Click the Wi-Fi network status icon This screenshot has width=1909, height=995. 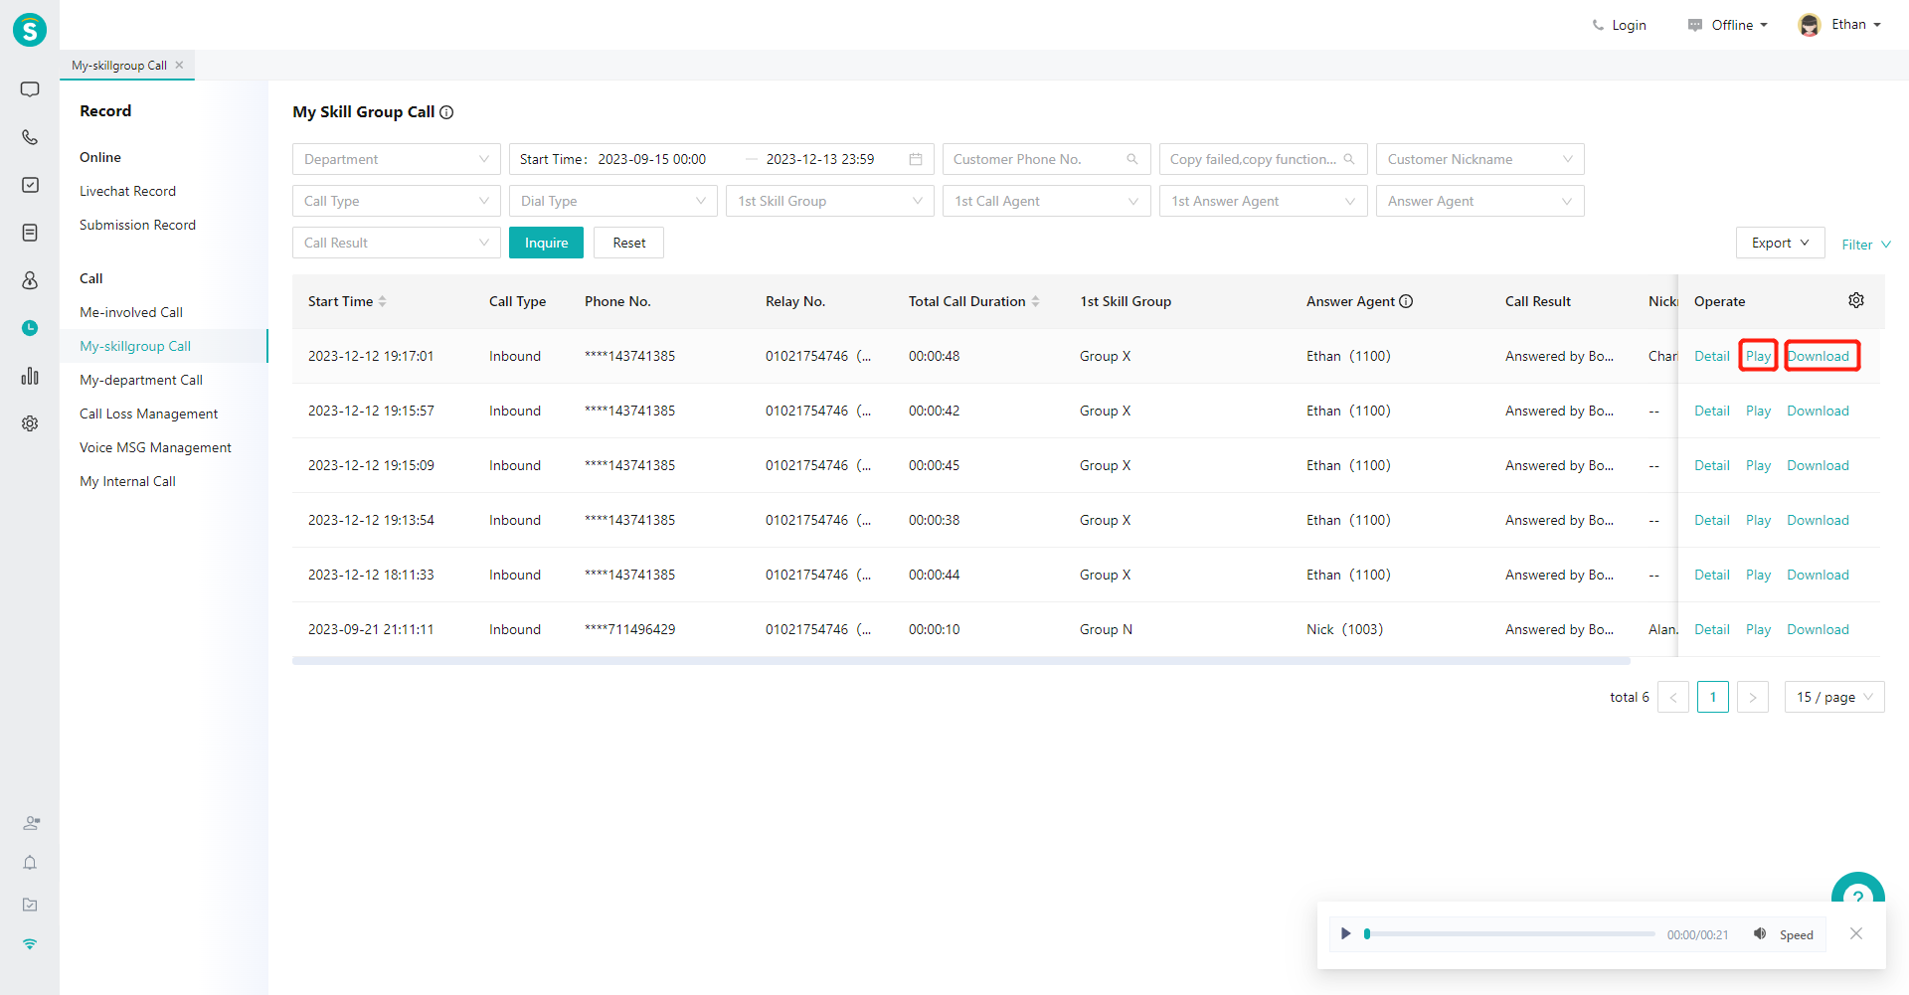(x=30, y=944)
